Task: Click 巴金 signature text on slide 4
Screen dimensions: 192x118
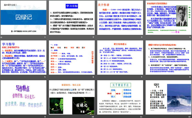Action: pos(177,32)
